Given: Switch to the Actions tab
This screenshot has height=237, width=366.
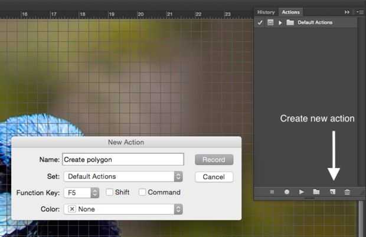Looking at the screenshot, I should 290,12.
